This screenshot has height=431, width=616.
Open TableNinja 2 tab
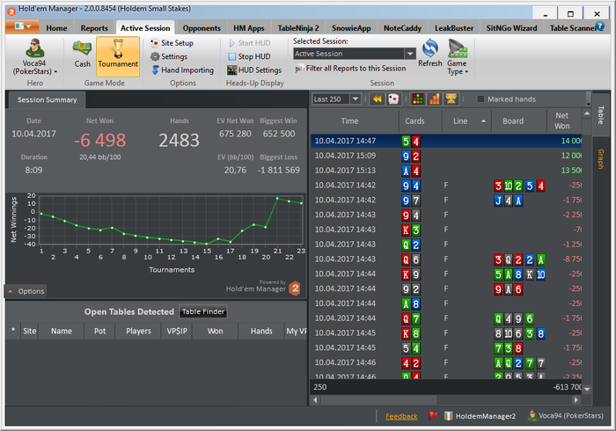coord(298,28)
